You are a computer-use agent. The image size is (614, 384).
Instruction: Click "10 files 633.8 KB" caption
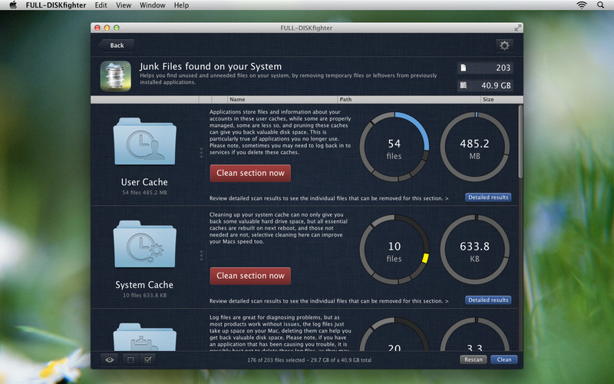coord(144,296)
